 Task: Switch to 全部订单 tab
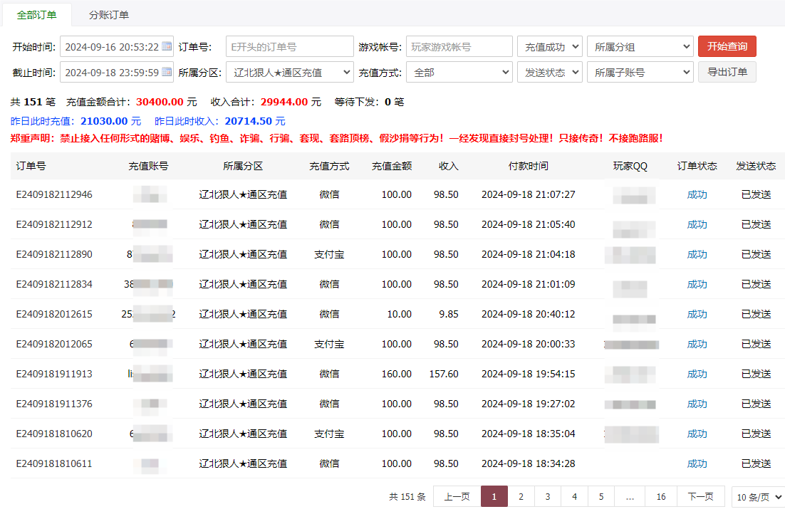(36, 15)
